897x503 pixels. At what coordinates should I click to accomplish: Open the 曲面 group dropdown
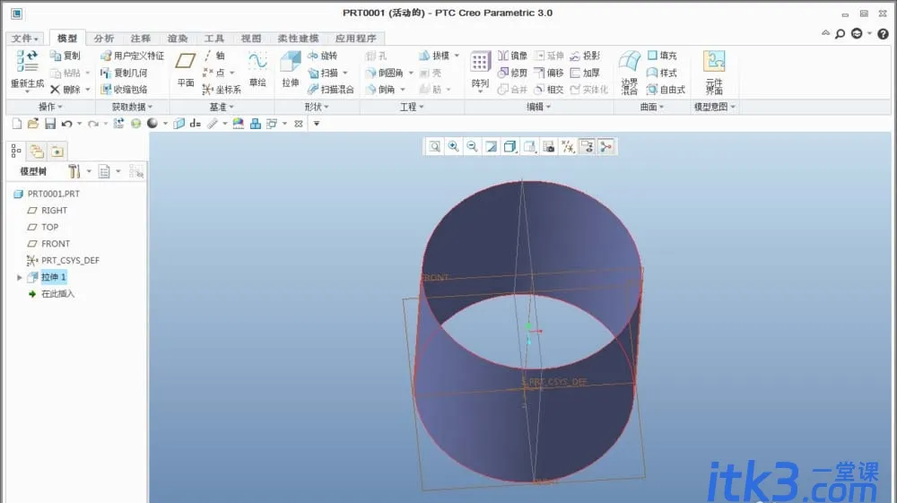(x=652, y=107)
